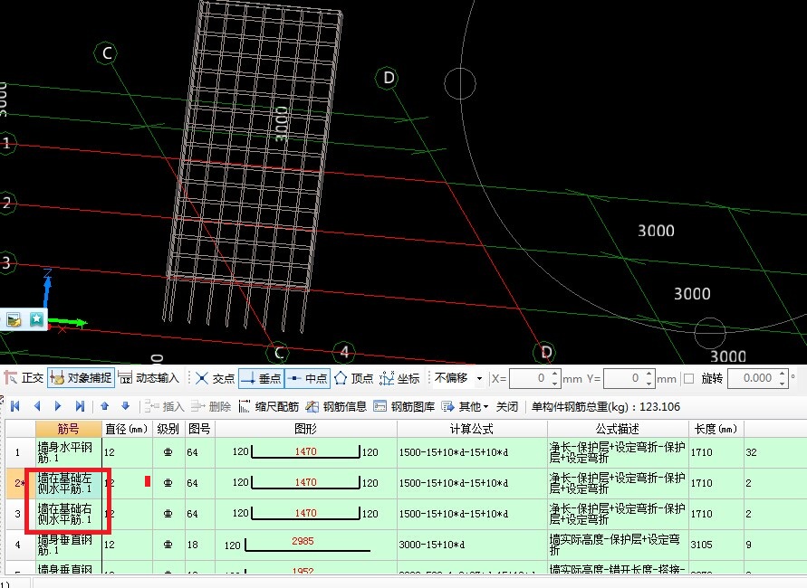
Task: Click the 删除 delete row button
Action: pos(211,406)
